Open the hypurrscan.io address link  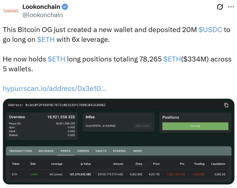tap(54, 88)
